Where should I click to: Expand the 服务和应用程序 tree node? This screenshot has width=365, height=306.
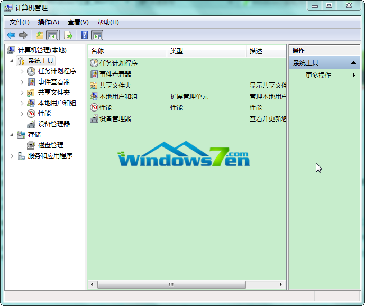pyautogui.click(x=12, y=156)
